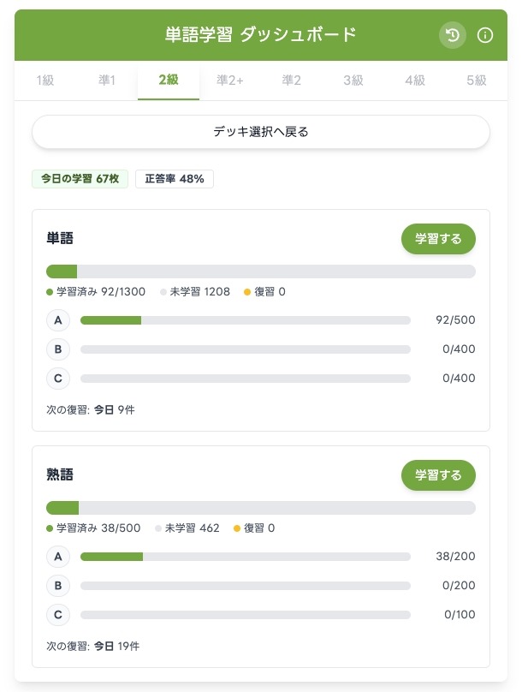Screen dimensions: 522x692
Task: Open the 正答率 48% stat chip
Action: point(175,179)
